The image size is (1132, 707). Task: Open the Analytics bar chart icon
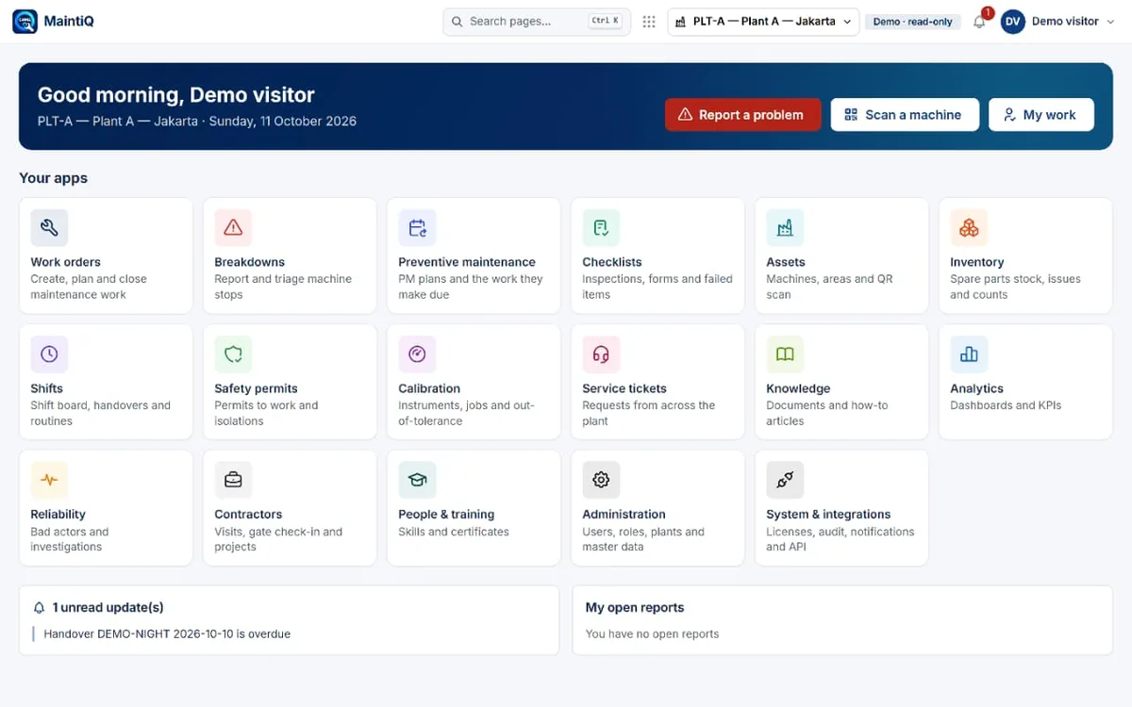click(969, 354)
